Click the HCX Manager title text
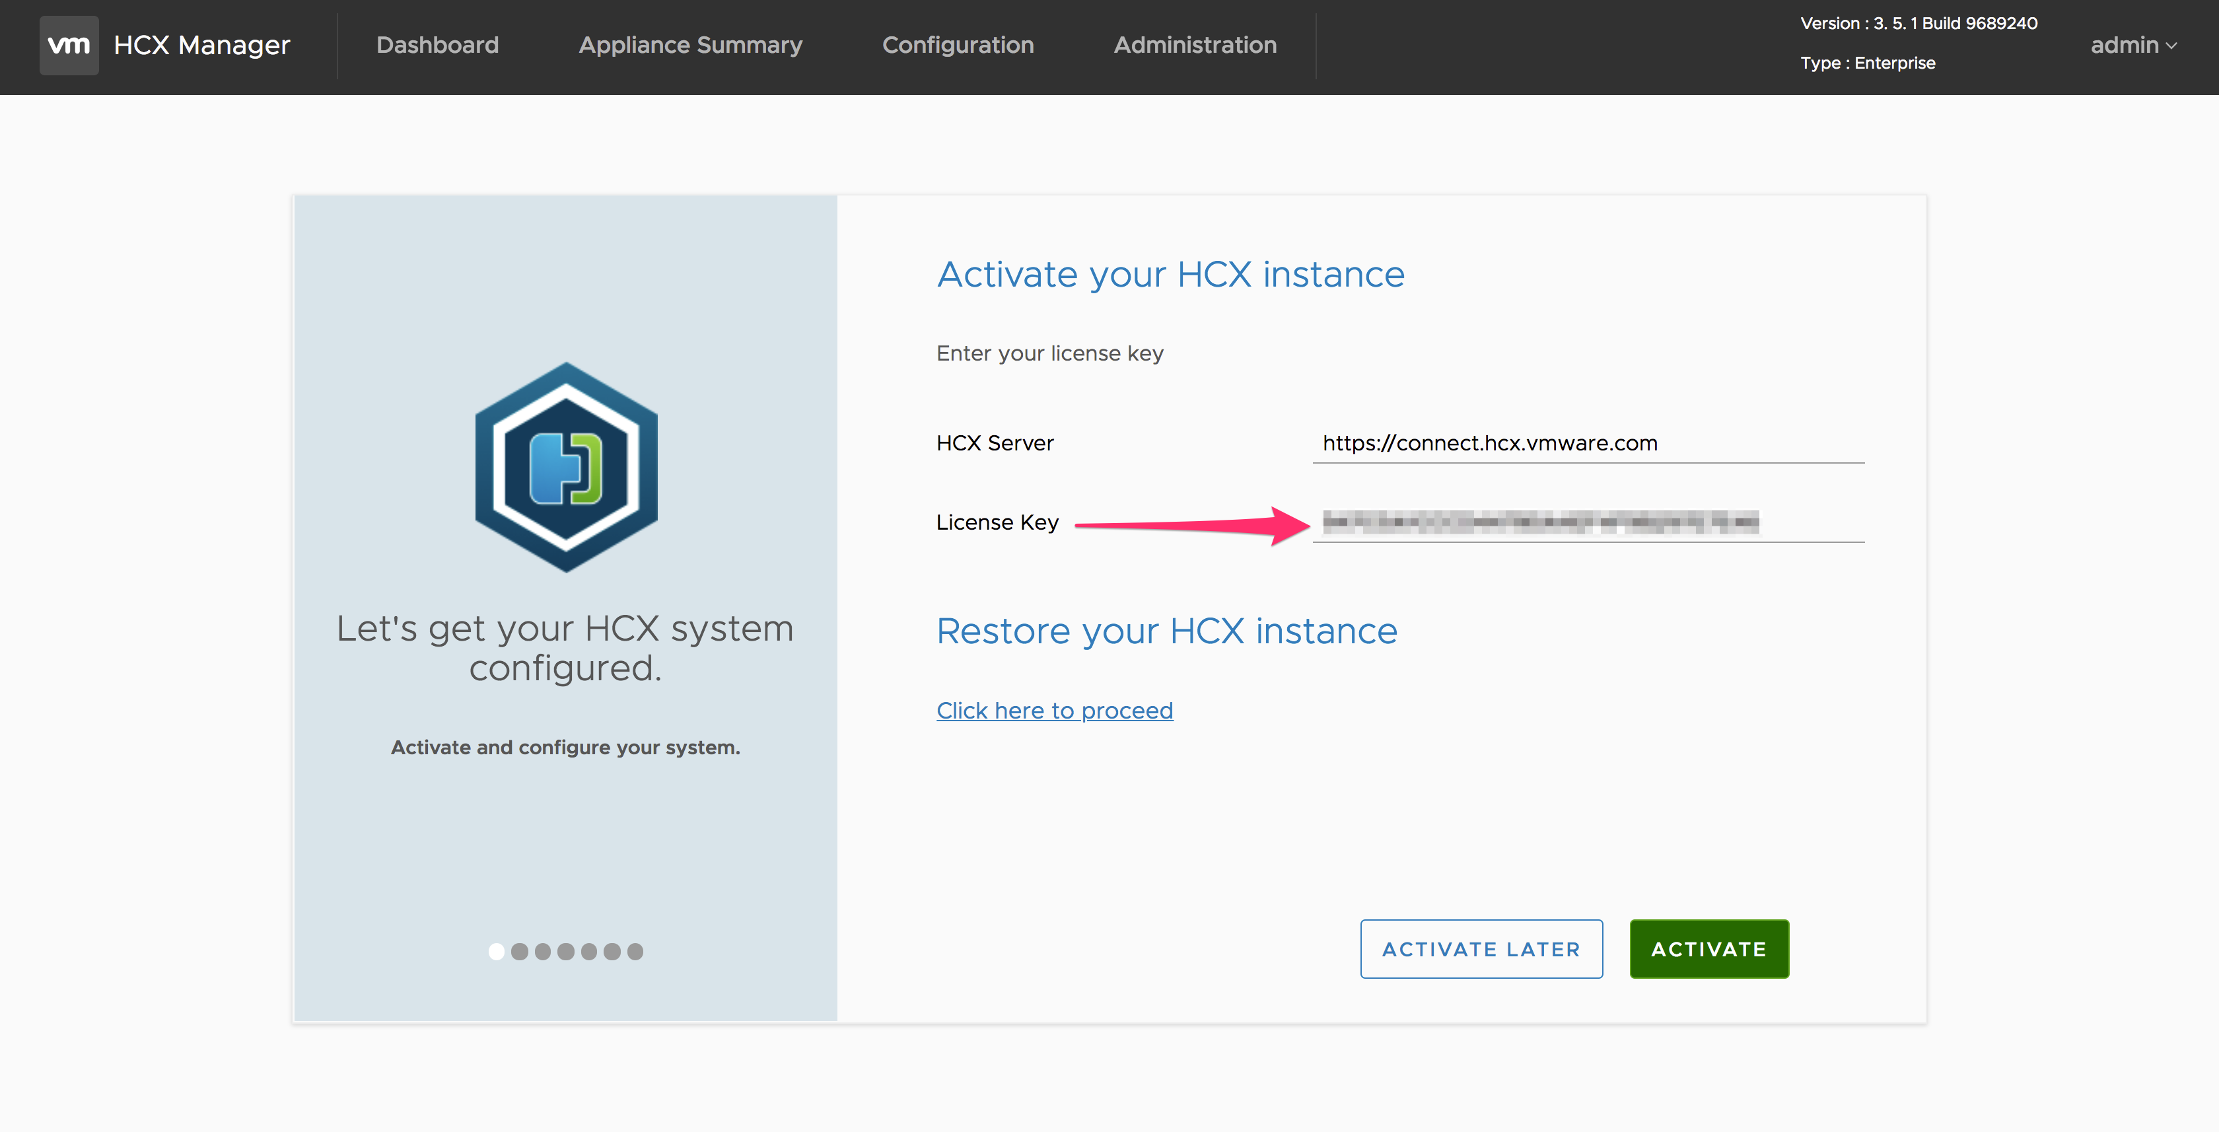The image size is (2219, 1132). [201, 45]
